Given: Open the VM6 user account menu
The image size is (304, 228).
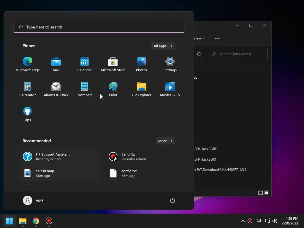Looking at the screenshot, I should pyautogui.click(x=33, y=200).
